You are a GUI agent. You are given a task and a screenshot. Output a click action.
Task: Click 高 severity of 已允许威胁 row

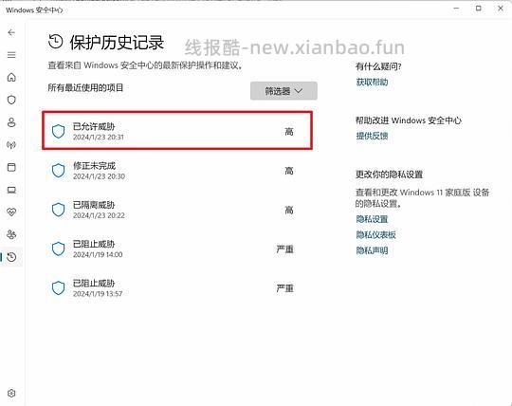click(289, 132)
